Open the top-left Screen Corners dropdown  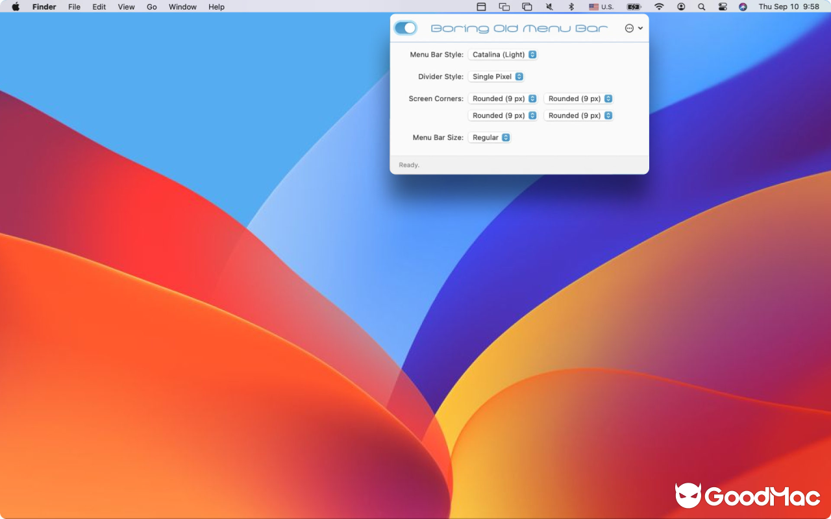503,98
